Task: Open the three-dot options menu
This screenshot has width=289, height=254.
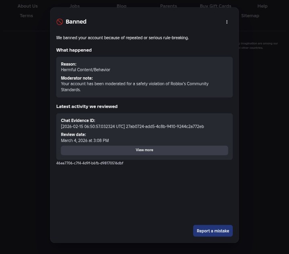Action: tap(227, 22)
